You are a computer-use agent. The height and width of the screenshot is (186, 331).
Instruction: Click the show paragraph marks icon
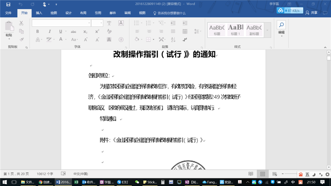tap(185, 39)
